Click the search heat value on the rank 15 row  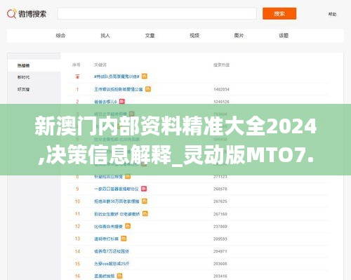coord(220,264)
